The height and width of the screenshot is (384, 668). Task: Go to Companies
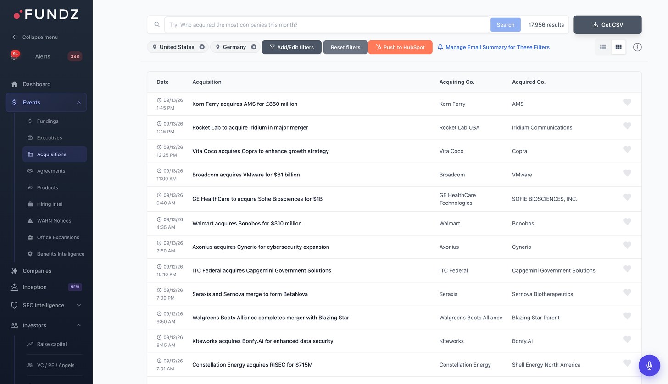tap(37, 271)
